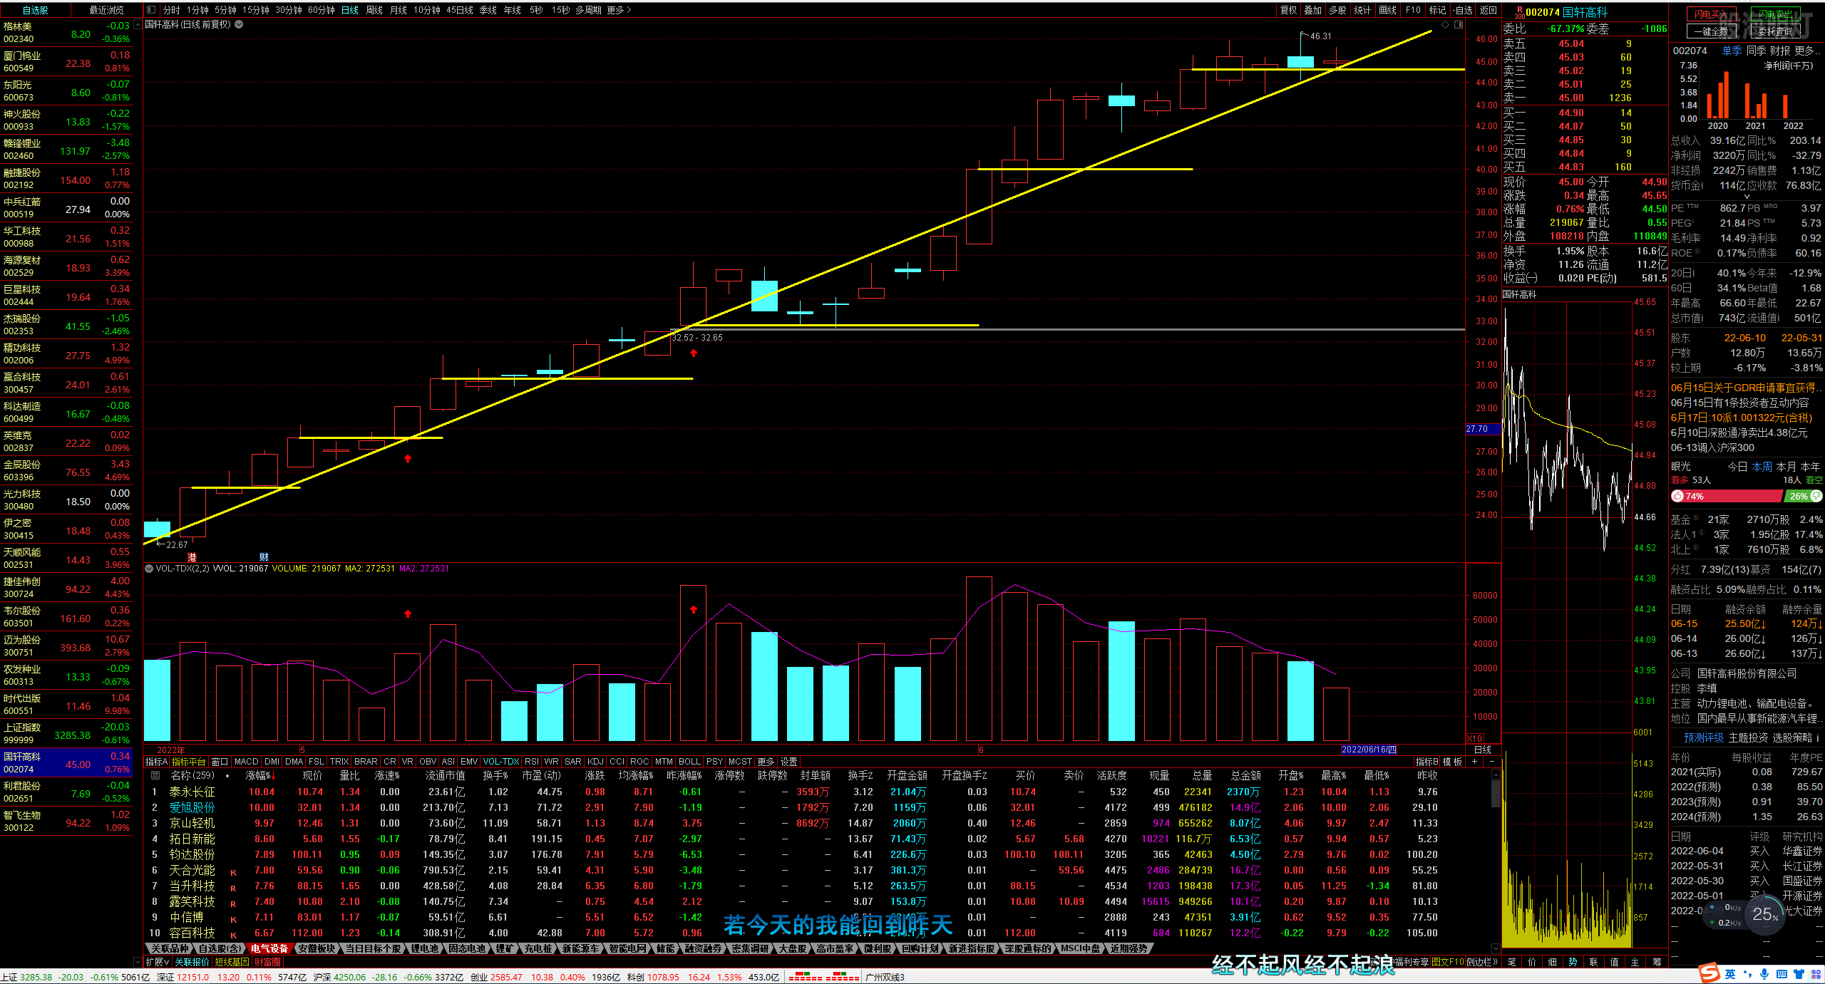Select the DMI indicator
Viewport: 1825px width, 984px height.
tap(272, 762)
